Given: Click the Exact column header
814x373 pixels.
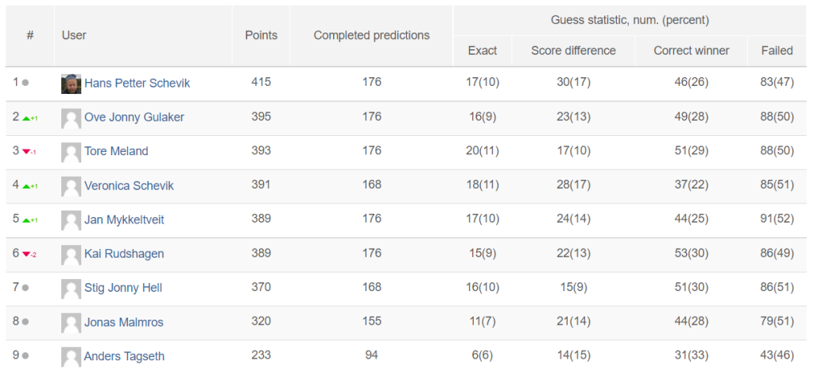Looking at the screenshot, I should 483,50.
